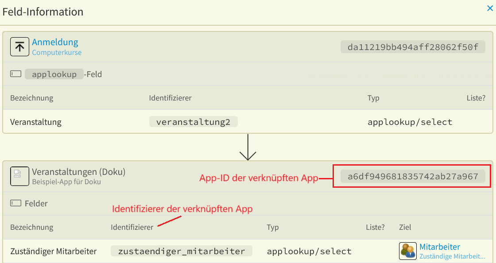
Task: Click the Ziel column header
Action: [405, 227]
